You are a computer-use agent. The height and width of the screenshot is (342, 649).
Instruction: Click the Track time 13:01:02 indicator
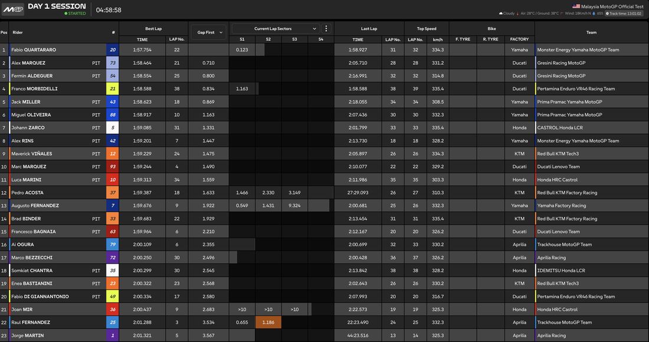[624, 13]
